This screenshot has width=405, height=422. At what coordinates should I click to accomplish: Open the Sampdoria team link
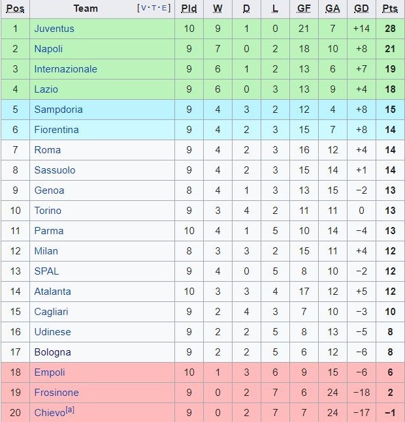coord(58,110)
